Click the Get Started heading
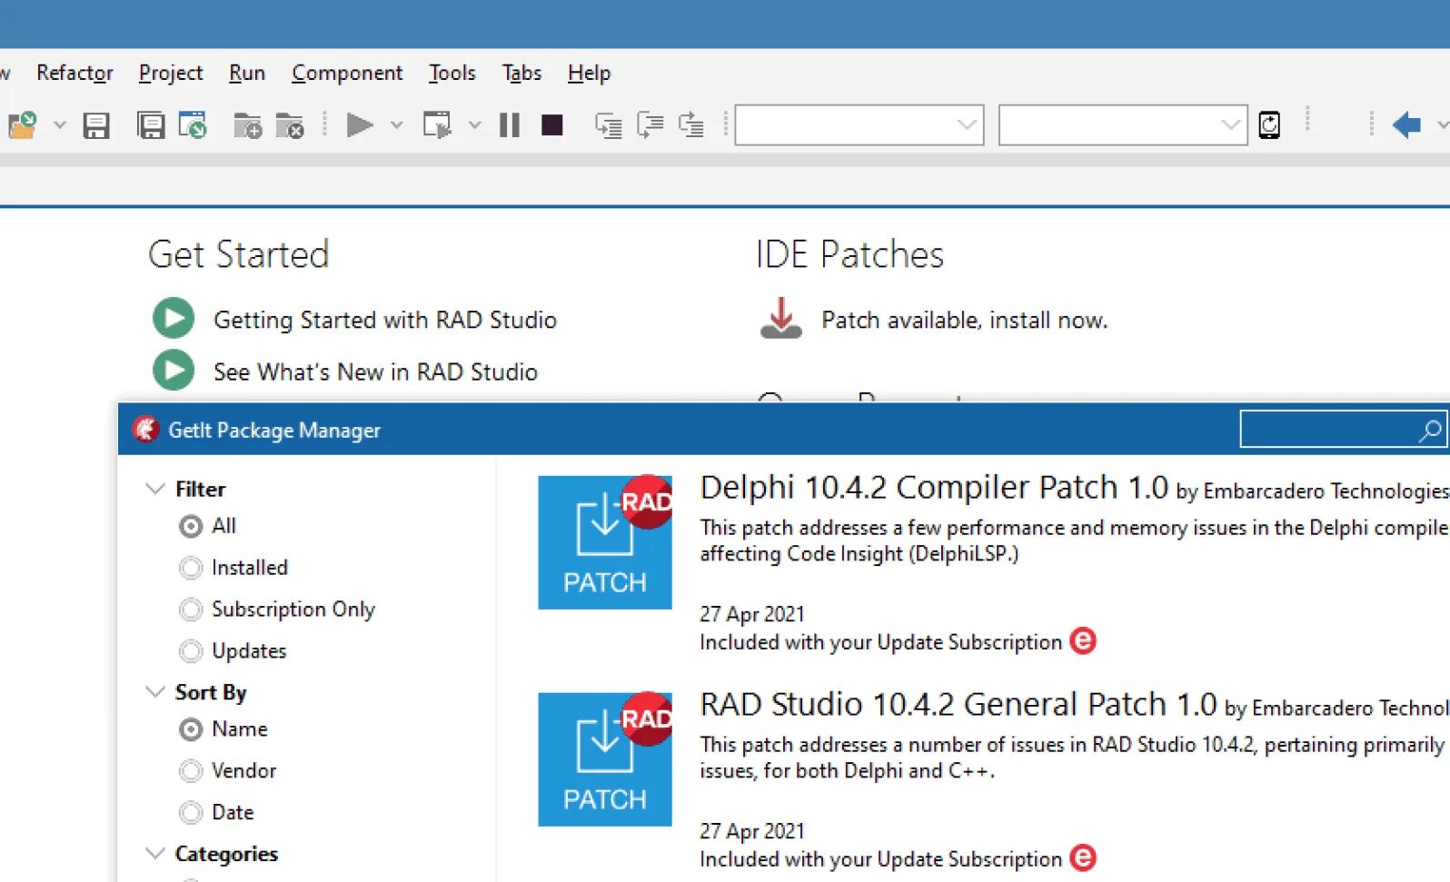The image size is (1450, 882). pyautogui.click(x=239, y=254)
